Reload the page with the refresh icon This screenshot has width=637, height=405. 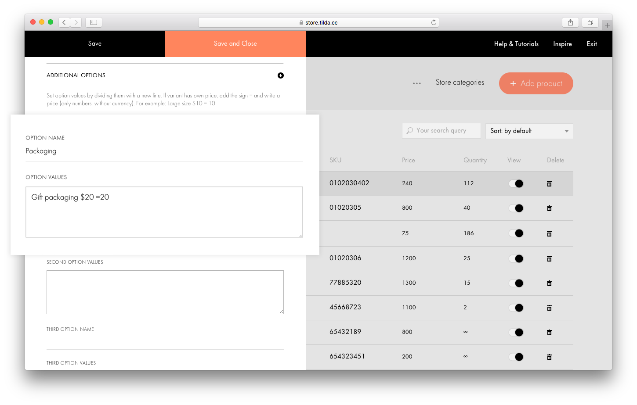(x=434, y=22)
